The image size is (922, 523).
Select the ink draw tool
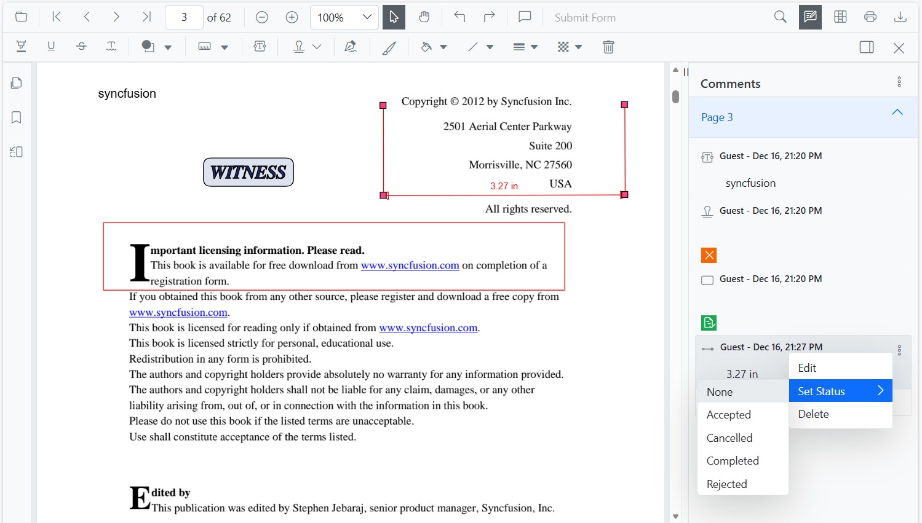(x=389, y=46)
